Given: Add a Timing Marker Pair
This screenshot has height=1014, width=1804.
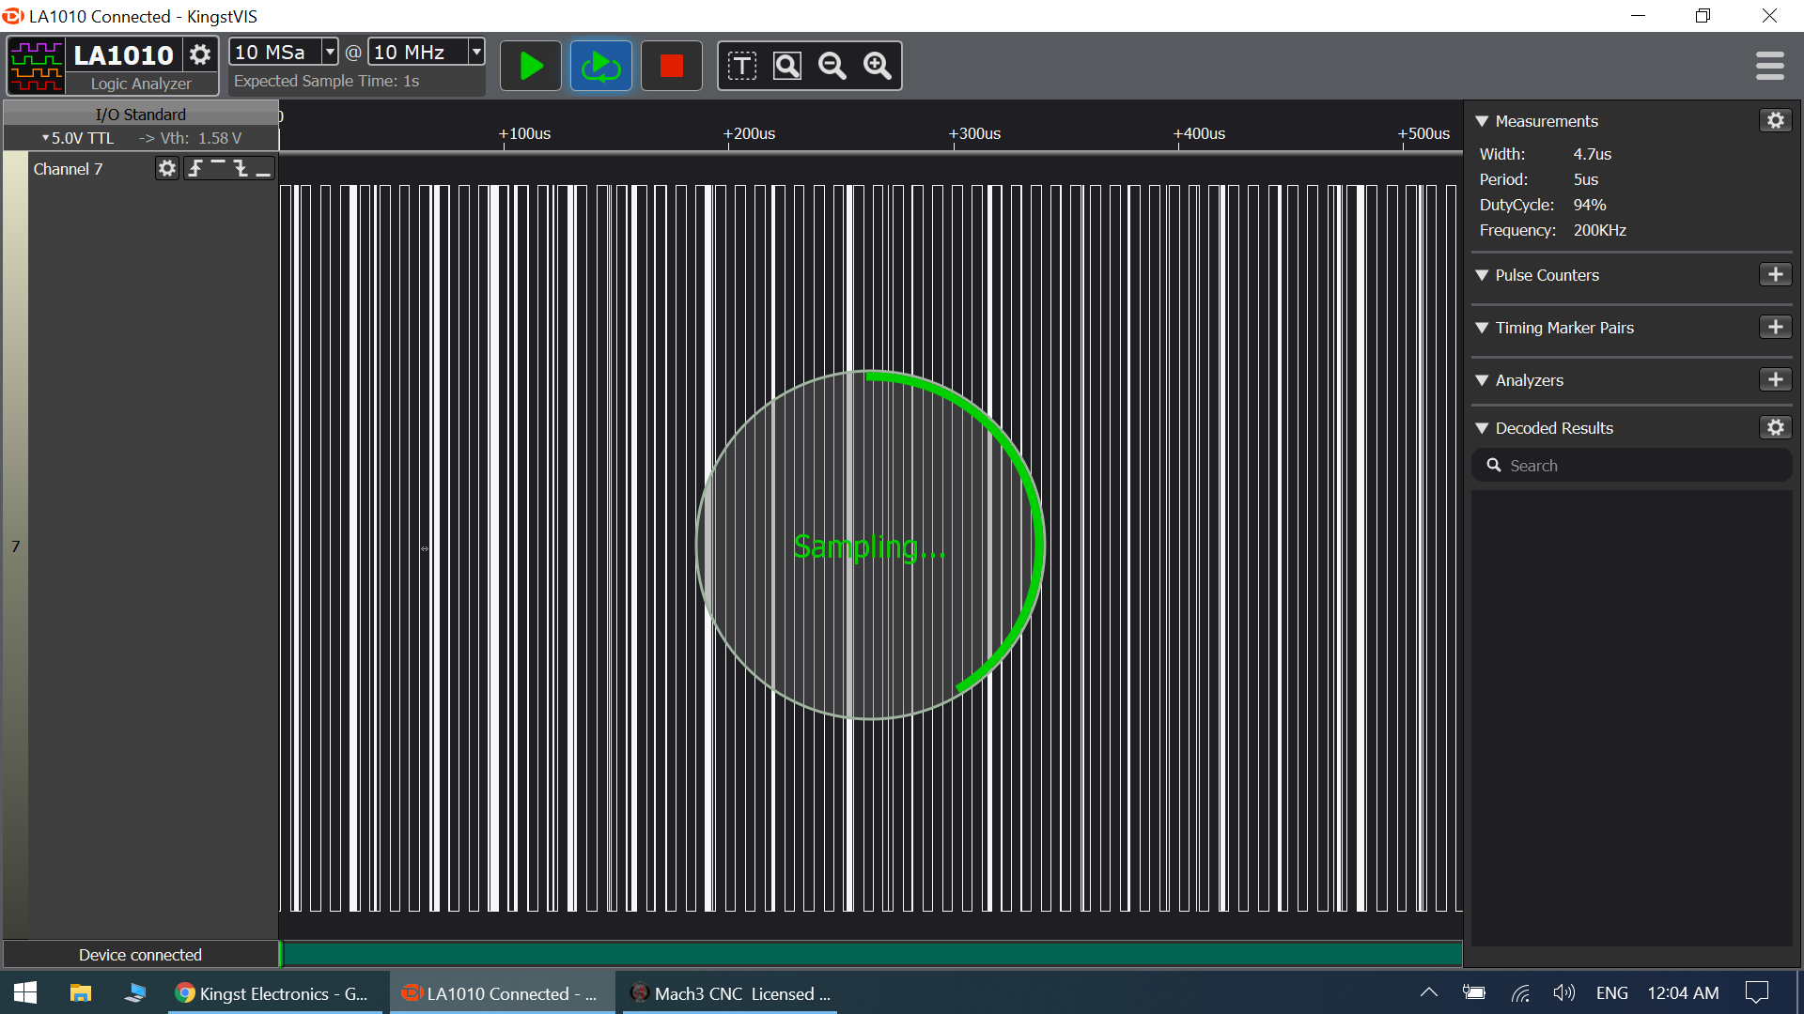Looking at the screenshot, I should [1775, 327].
